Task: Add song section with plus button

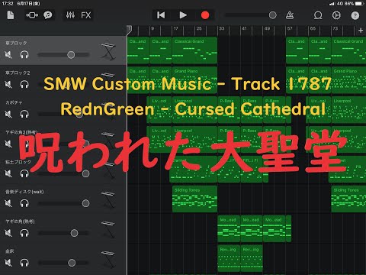Action: (361, 31)
